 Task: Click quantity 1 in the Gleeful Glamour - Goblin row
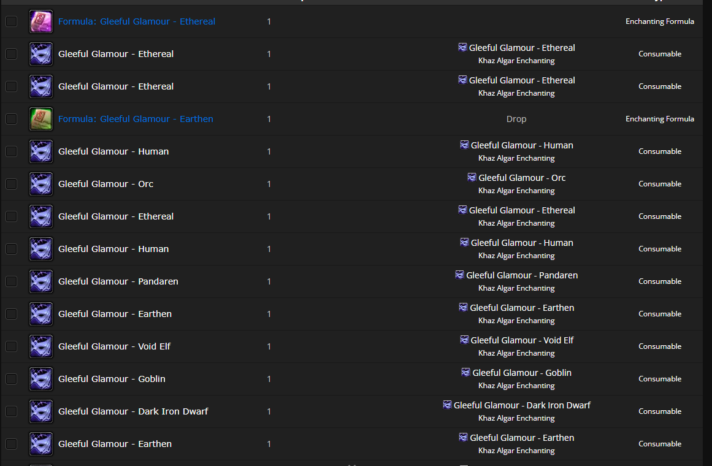(x=269, y=379)
